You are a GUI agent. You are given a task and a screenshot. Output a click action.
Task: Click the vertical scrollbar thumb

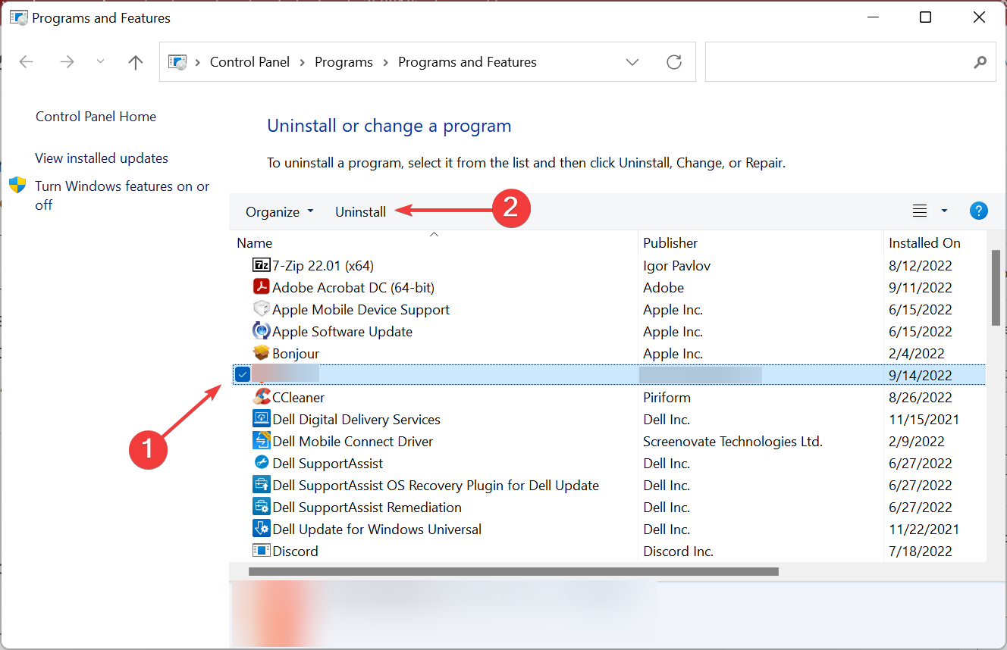(996, 287)
